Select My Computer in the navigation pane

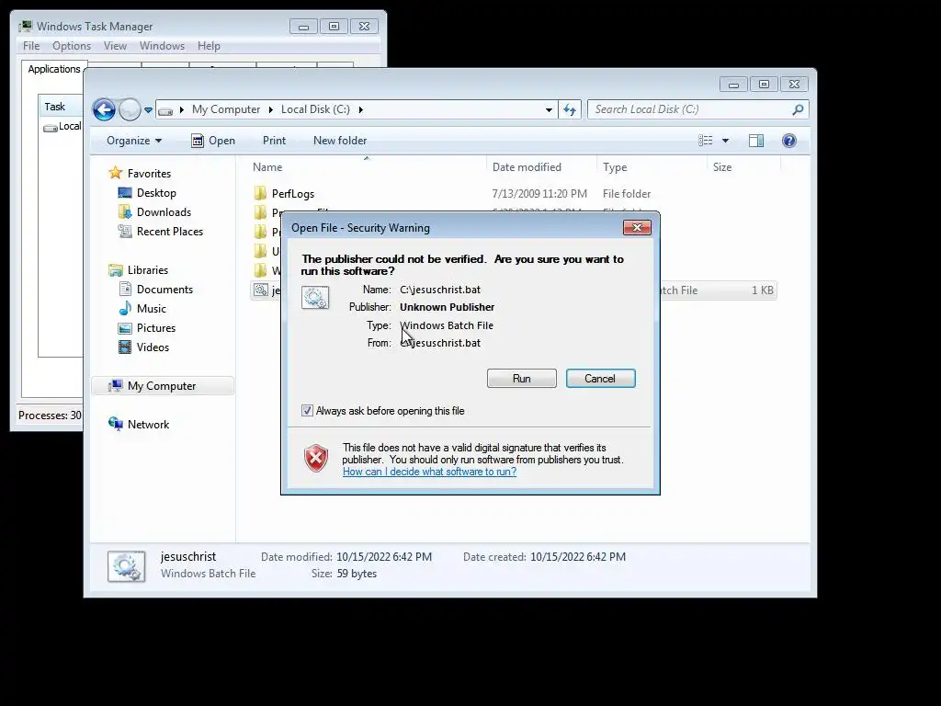162,386
